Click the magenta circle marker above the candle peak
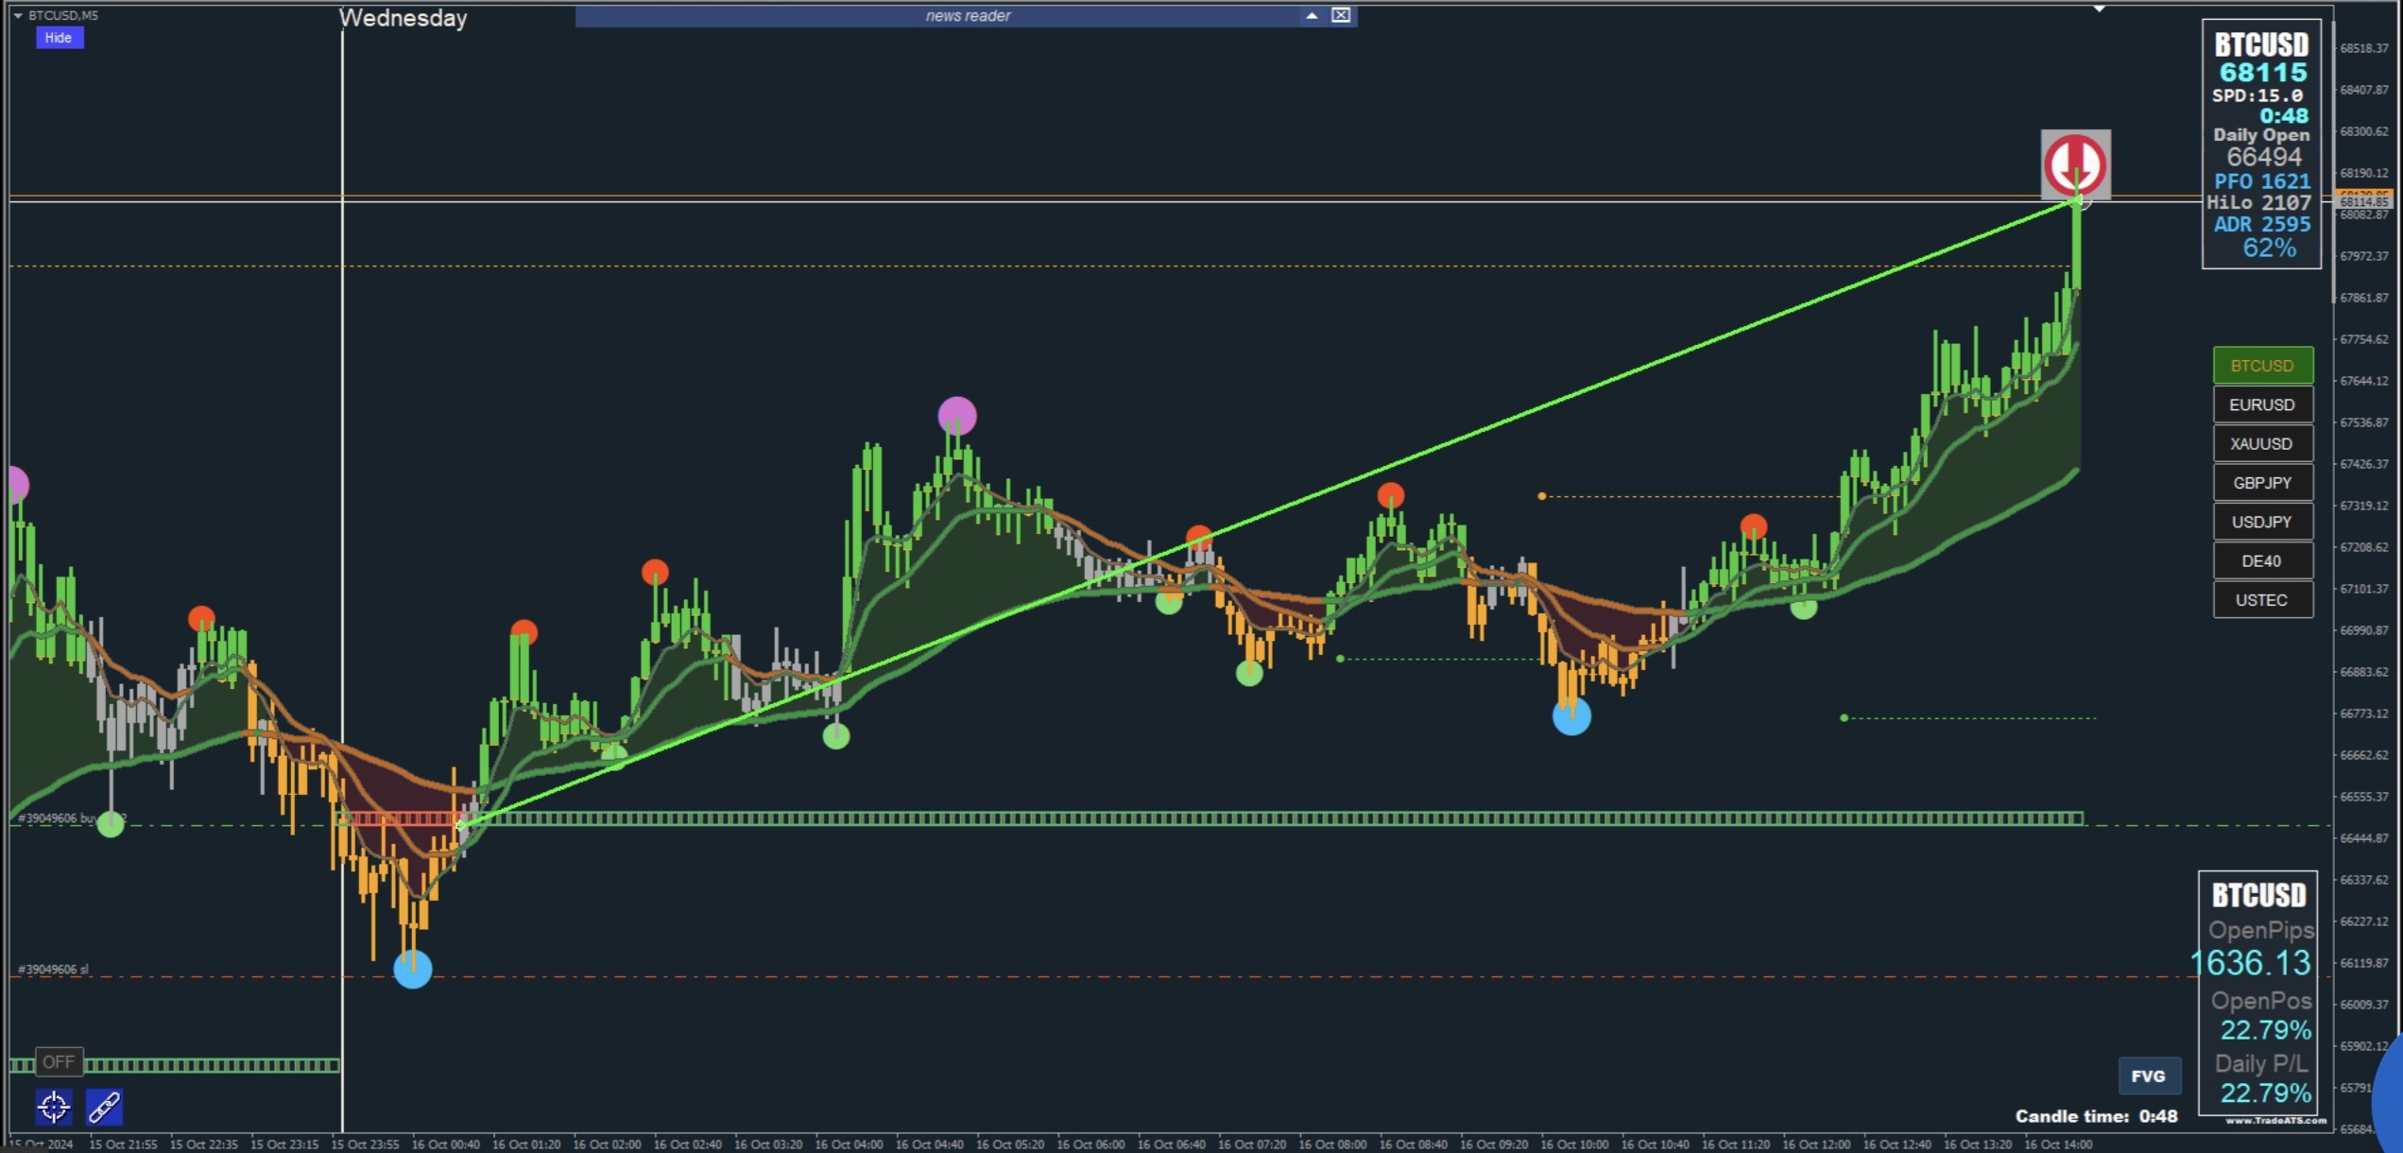This screenshot has height=1153, width=2403. coord(956,416)
